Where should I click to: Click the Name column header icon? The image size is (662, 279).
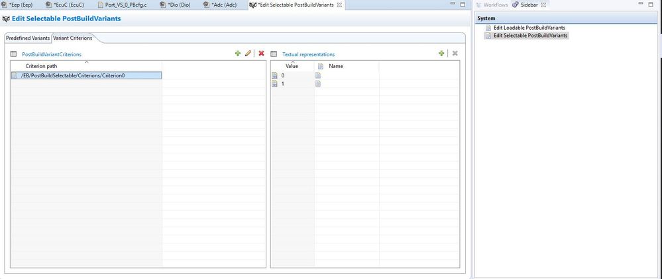coord(321,66)
